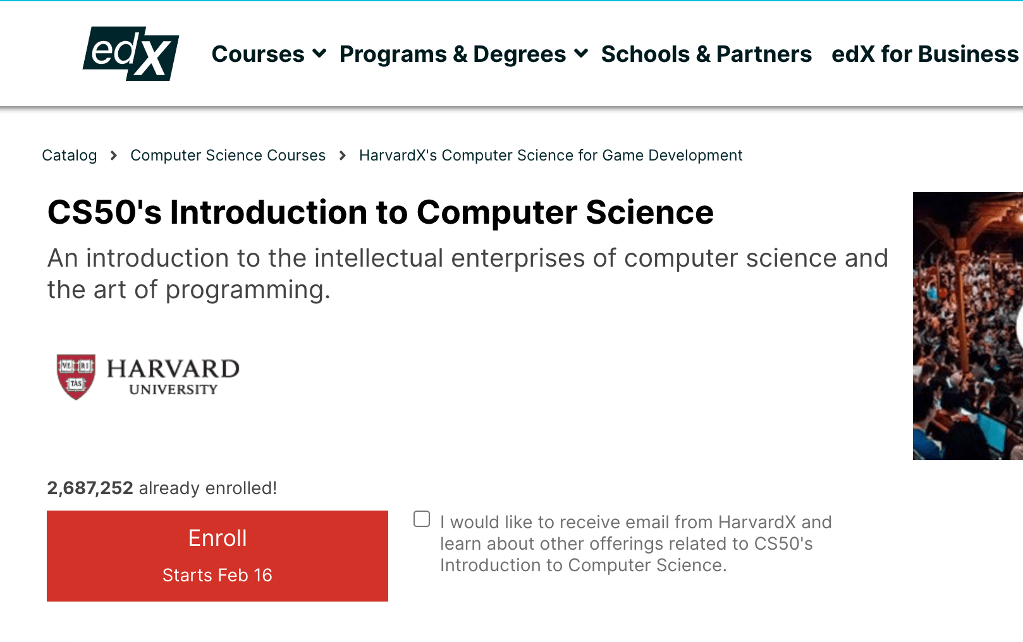Click the chevron after Computer Science Courses
This screenshot has height=642, width=1023.
click(x=343, y=155)
